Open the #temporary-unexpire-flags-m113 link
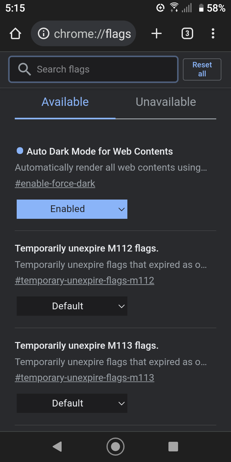The image size is (231, 462). pos(85,378)
